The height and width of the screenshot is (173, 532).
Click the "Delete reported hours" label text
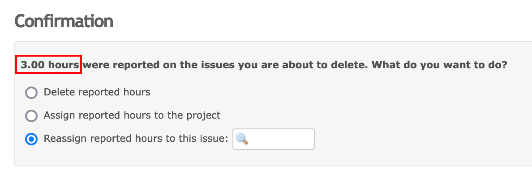97,92
